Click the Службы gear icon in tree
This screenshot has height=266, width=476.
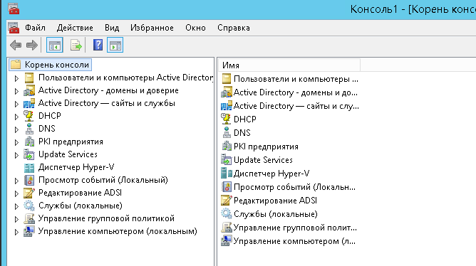pyautogui.click(x=29, y=206)
